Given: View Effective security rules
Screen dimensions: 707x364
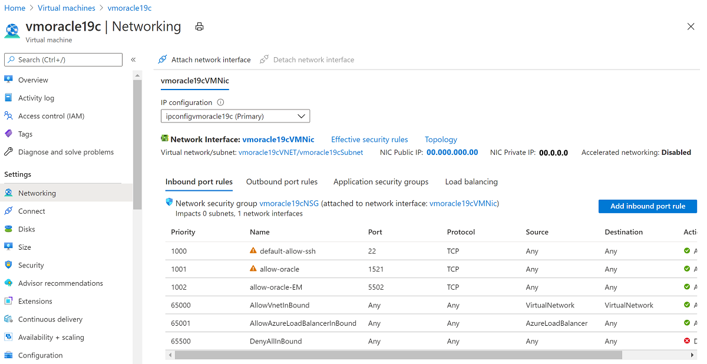Looking at the screenshot, I should coord(369,139).
